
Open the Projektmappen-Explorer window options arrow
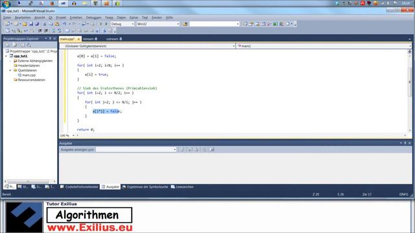(46, 39)
